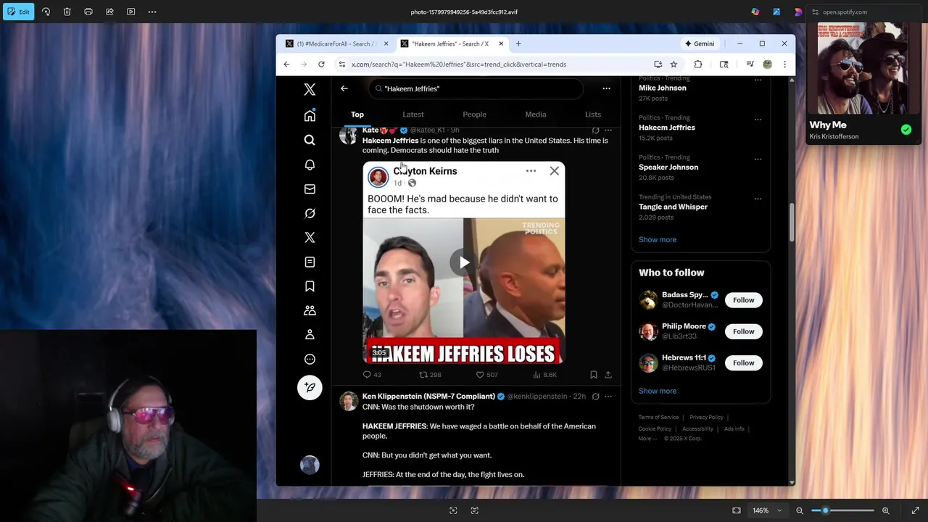This screenshot has width=928, height=522.
Task: Open search options three-dot menu
Action: (606, 88)
